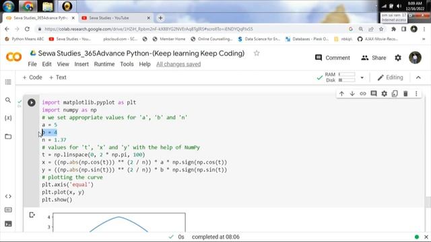
Task: Open cell editor settings gear icon
Action: pos(385,93)
